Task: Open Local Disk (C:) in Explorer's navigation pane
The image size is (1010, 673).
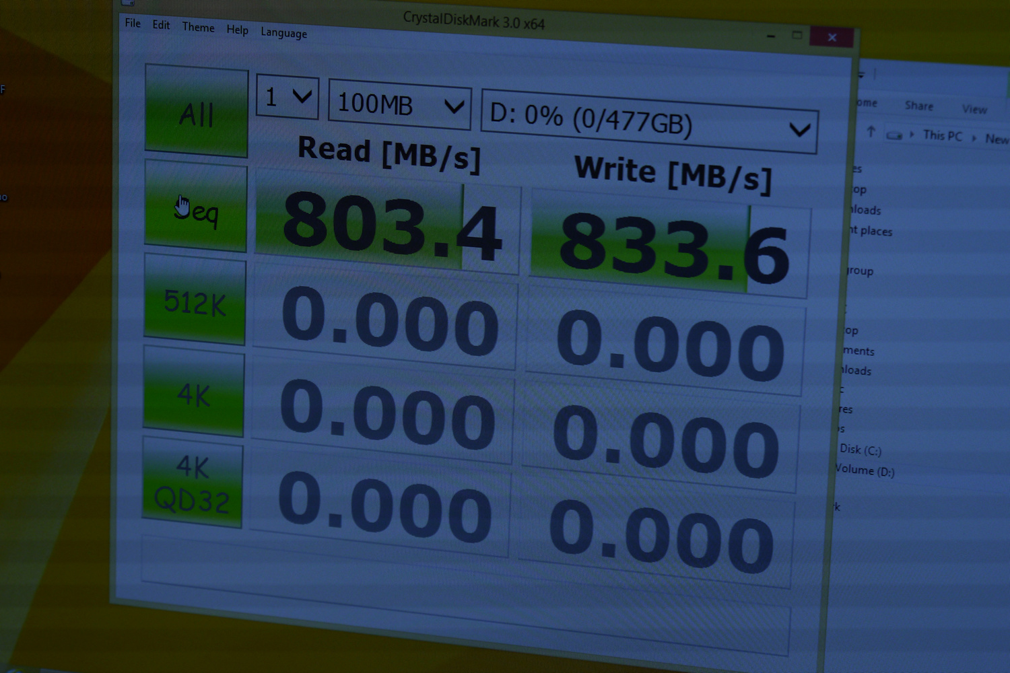Action: [861, 450]
